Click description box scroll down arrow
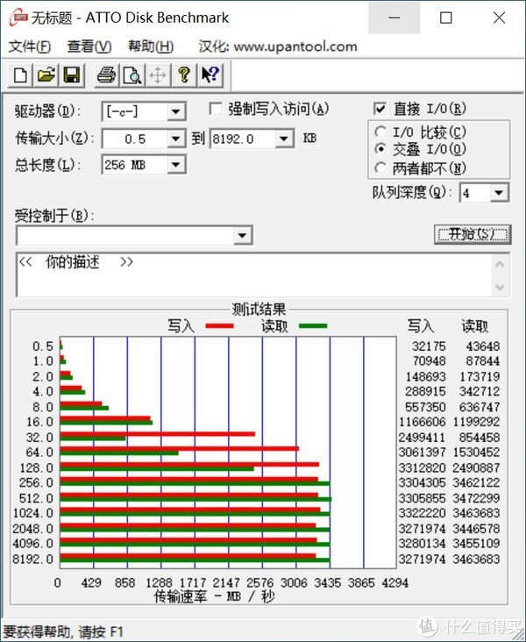Screen dimensions: 526x642 tap(500, 287)
